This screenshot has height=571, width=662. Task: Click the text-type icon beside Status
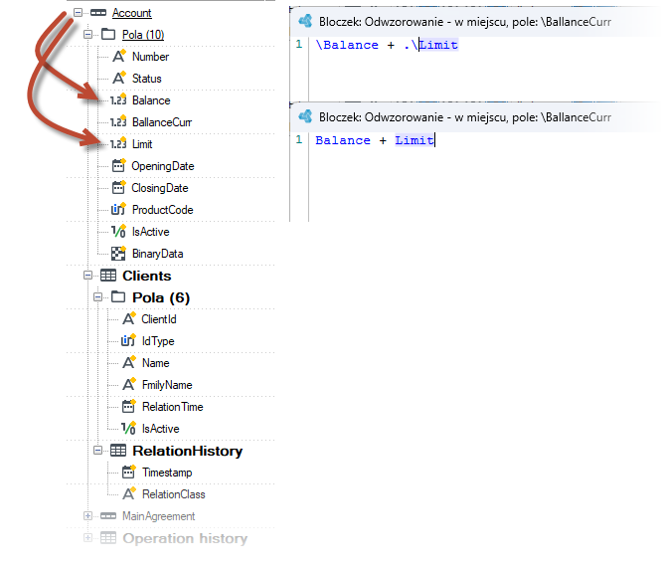119,78
